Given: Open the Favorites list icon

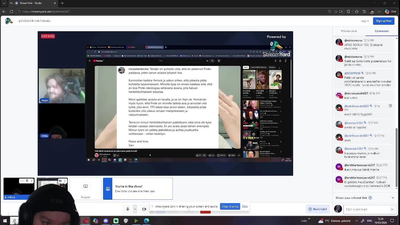Looking at the screenshot, I should [x=357, y=12].
